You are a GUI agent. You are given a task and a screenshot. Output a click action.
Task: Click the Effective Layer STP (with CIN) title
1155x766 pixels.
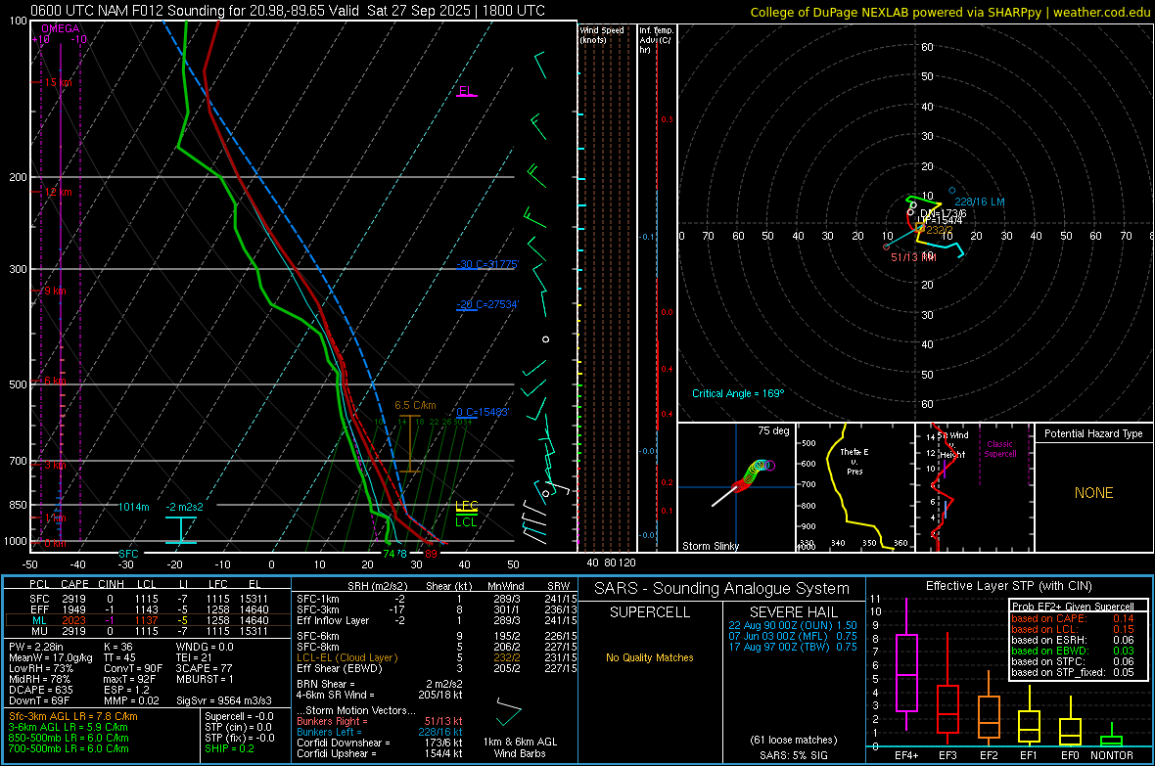1009,586
